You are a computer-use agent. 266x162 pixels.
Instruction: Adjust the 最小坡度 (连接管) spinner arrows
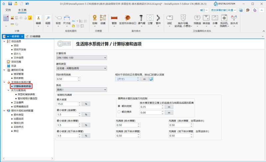click(79, 115)
